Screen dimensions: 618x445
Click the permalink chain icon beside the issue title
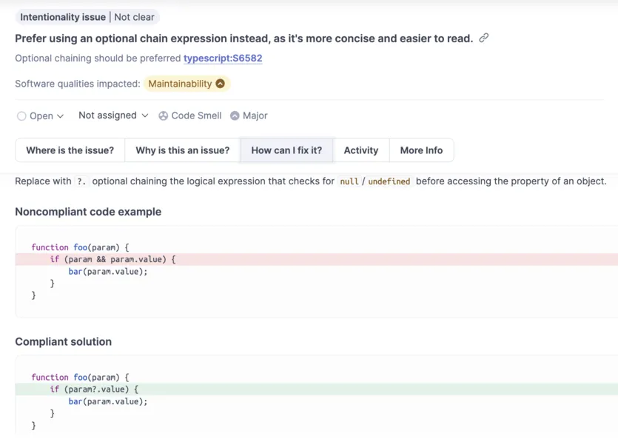[x=484, y=38]
